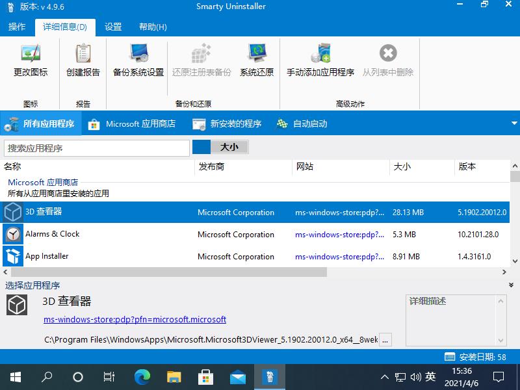This screenshot has width=520, height=390.
Task: Click the App Installer app icon
Action: (x=13, y=256)
